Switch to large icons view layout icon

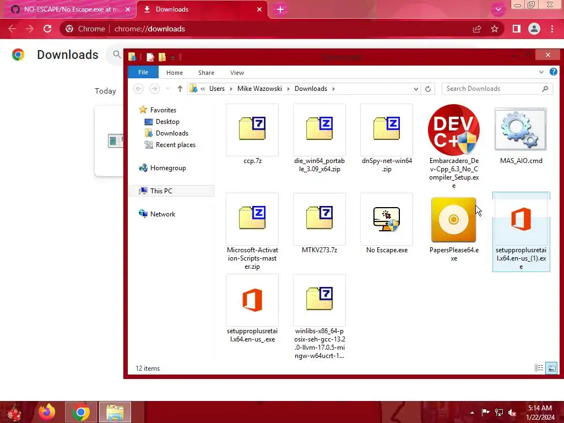point(551,368)
